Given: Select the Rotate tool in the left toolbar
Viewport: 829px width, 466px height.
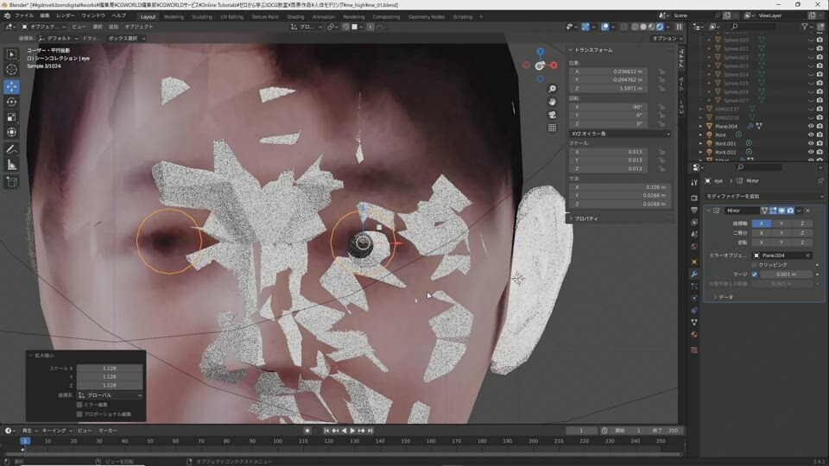Looking at the screenshot, I should pyautogui.click(x=12, y=102).
